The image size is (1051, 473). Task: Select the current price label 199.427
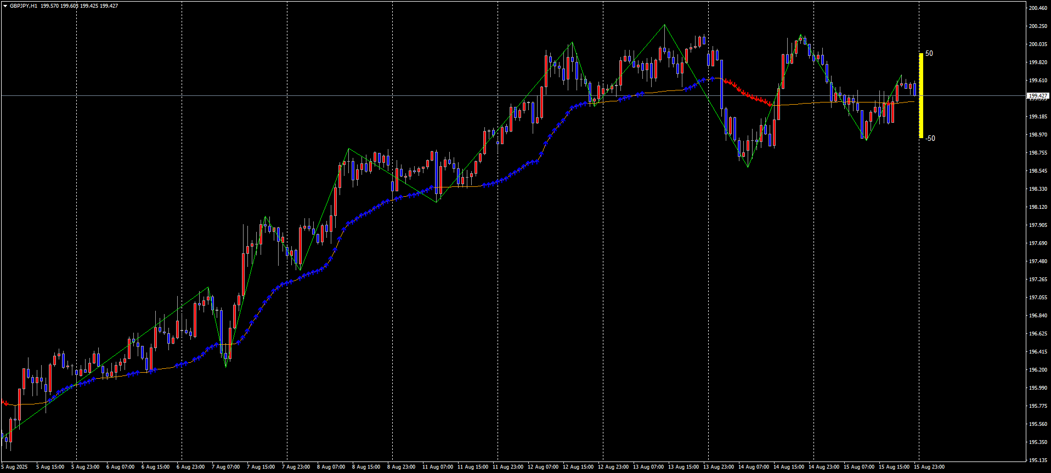click(x=1037, y=96)
